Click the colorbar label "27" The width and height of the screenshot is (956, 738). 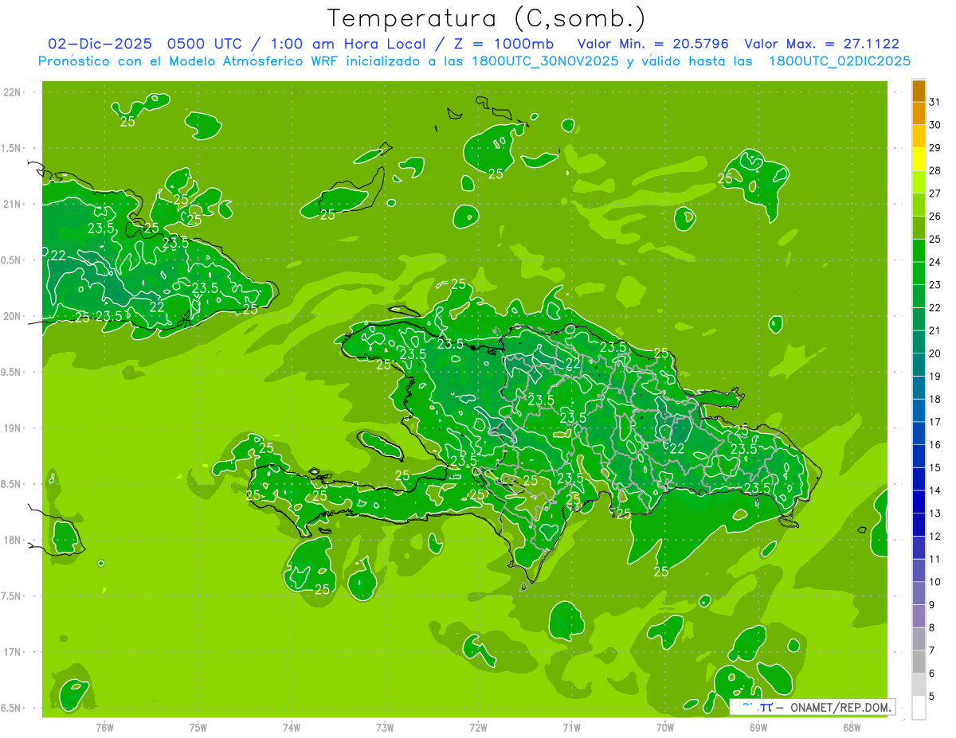point(934,193)
